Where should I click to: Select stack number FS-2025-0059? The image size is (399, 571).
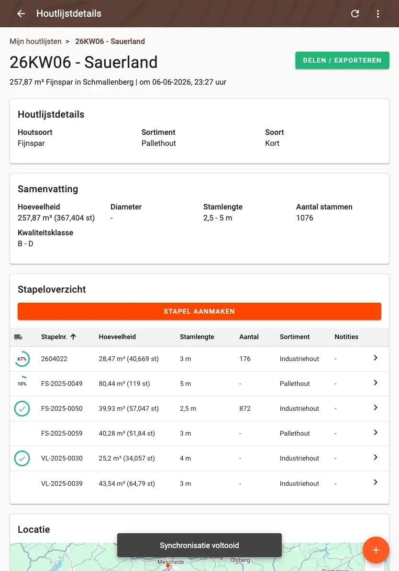tap(62, 433)
